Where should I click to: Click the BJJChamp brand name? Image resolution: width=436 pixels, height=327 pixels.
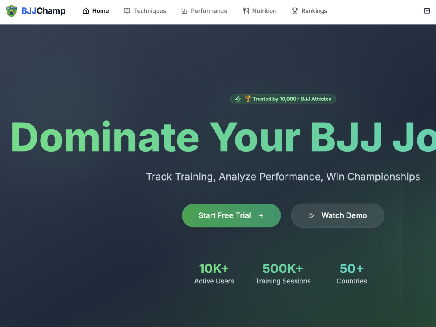tap(43, 11)
